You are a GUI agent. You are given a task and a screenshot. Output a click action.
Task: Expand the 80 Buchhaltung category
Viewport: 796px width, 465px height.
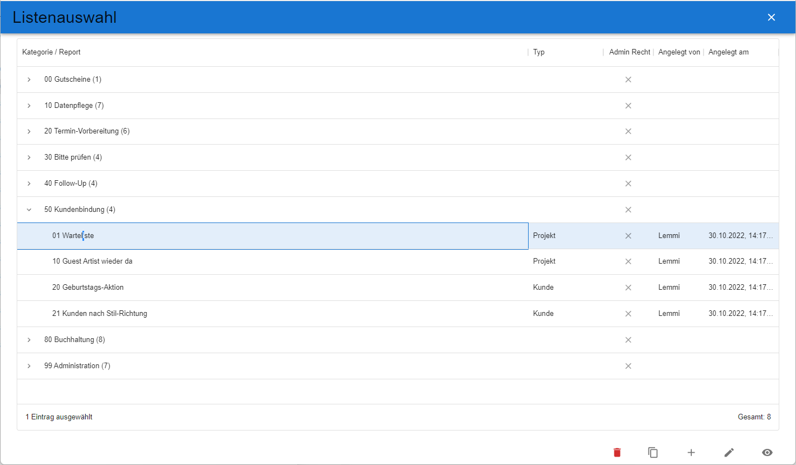click(29, 340)
